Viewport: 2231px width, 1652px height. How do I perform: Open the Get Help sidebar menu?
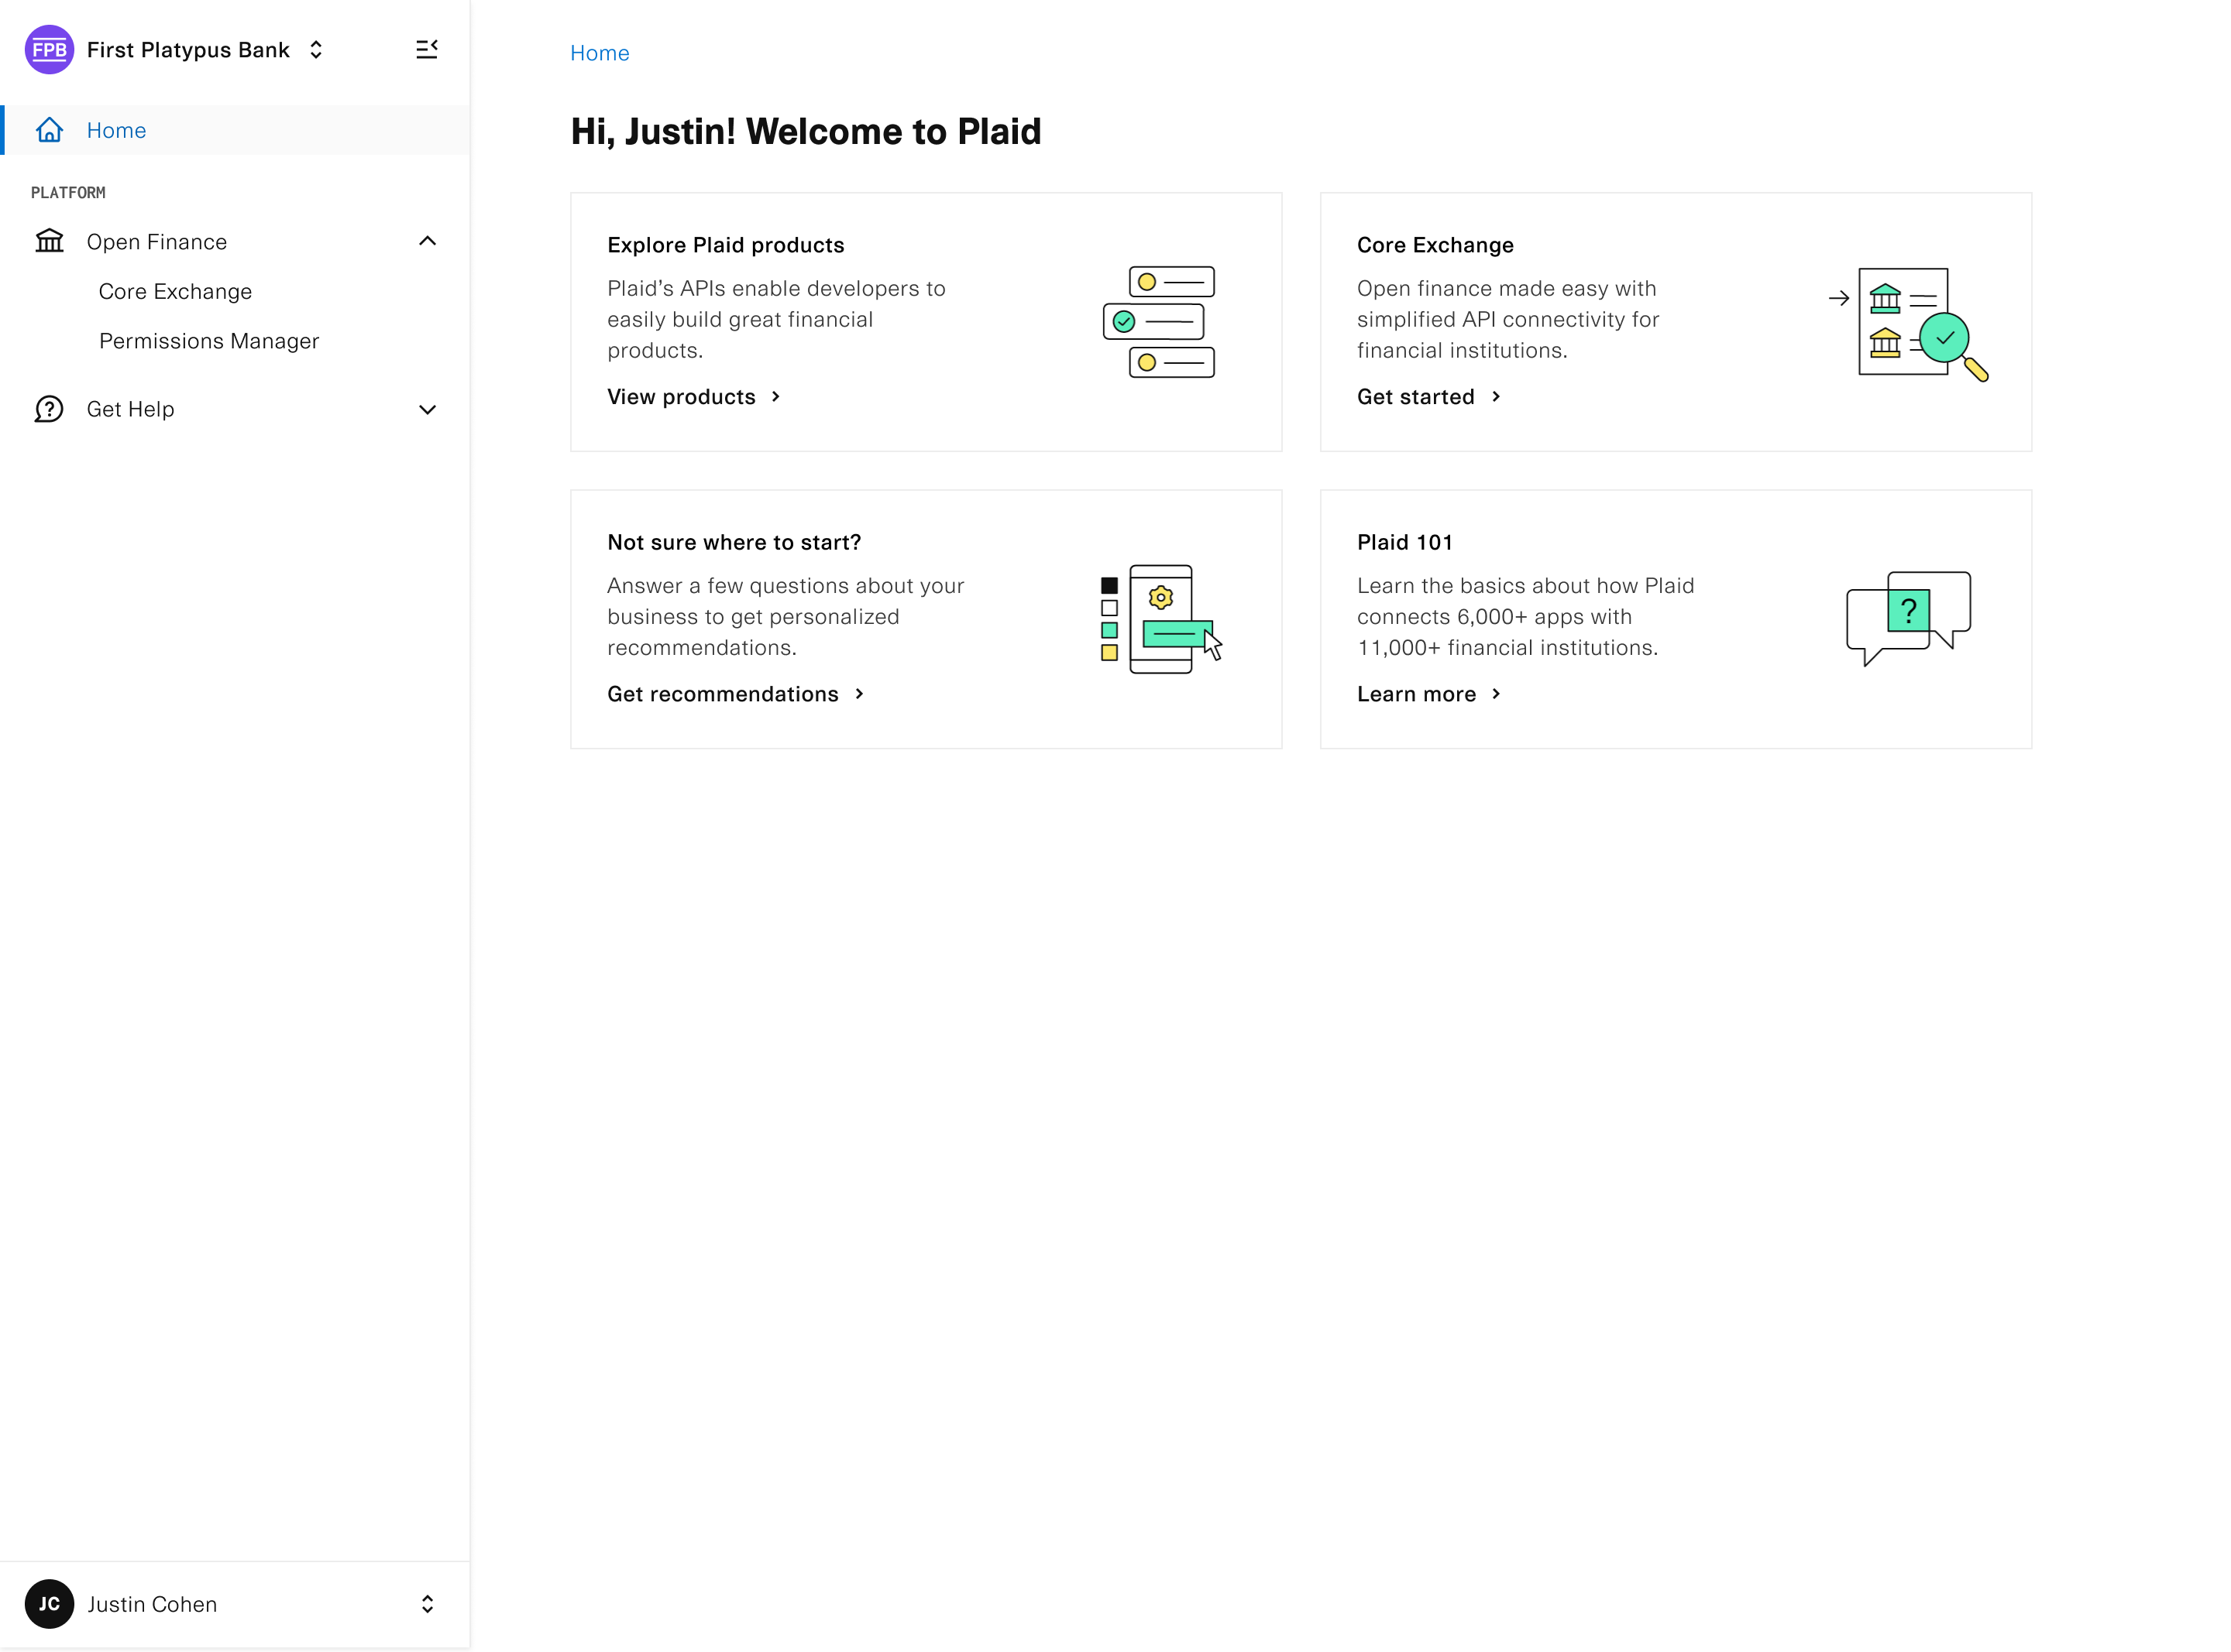click(236, 409)
